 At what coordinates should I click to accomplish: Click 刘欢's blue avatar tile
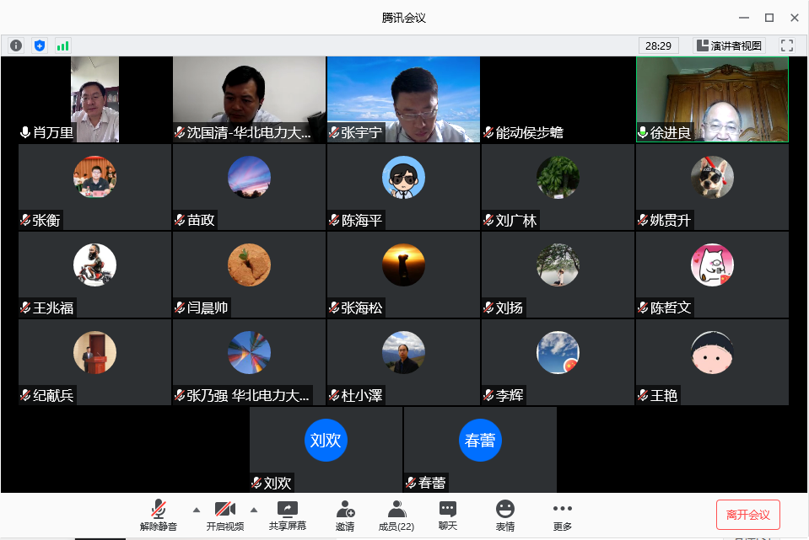click(326, 441)
